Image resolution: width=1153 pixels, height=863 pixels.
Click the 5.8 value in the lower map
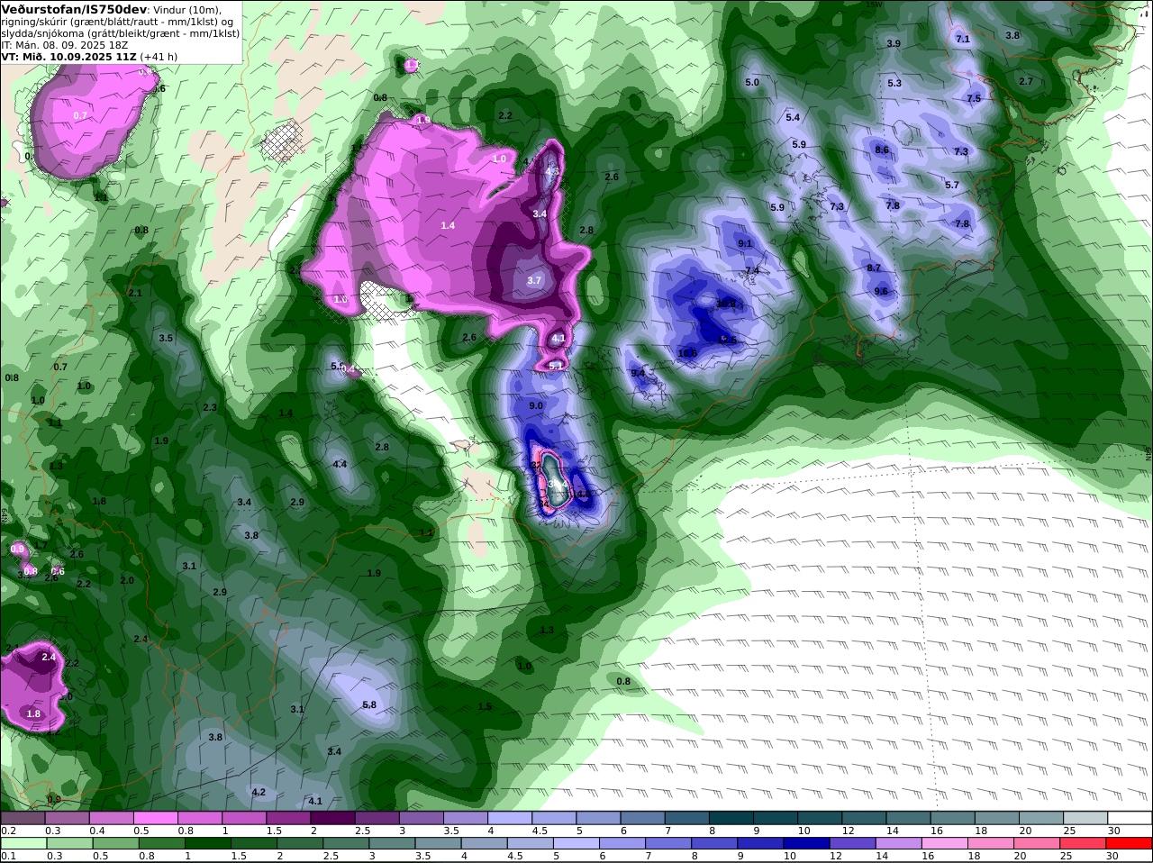click(x=369, y=705)
